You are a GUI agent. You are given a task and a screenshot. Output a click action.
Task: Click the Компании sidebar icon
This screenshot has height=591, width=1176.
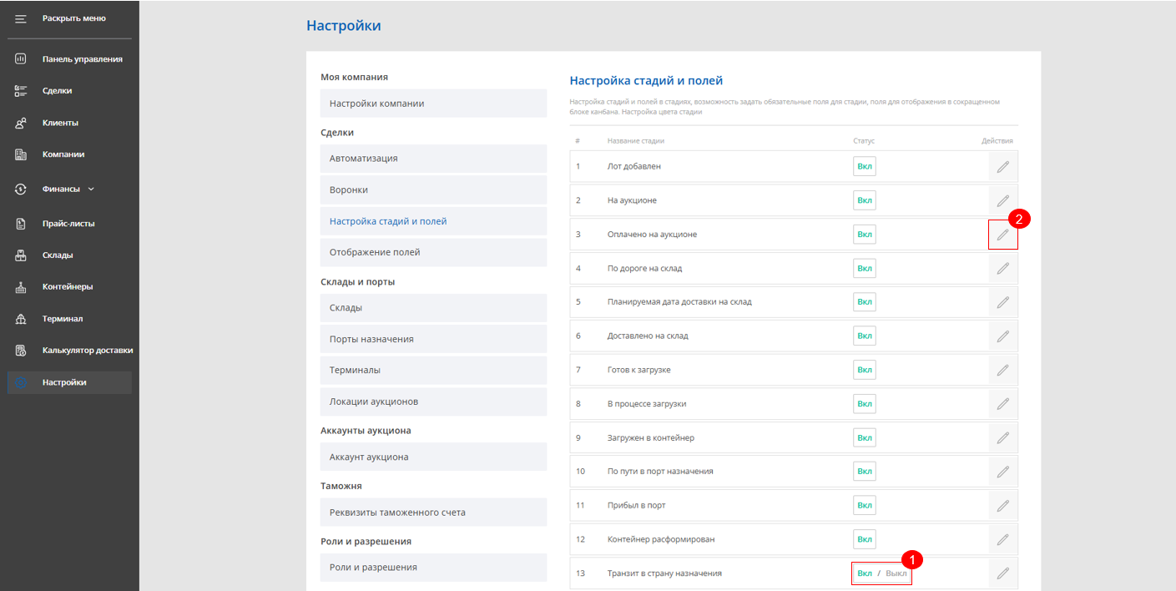[21, 154]
